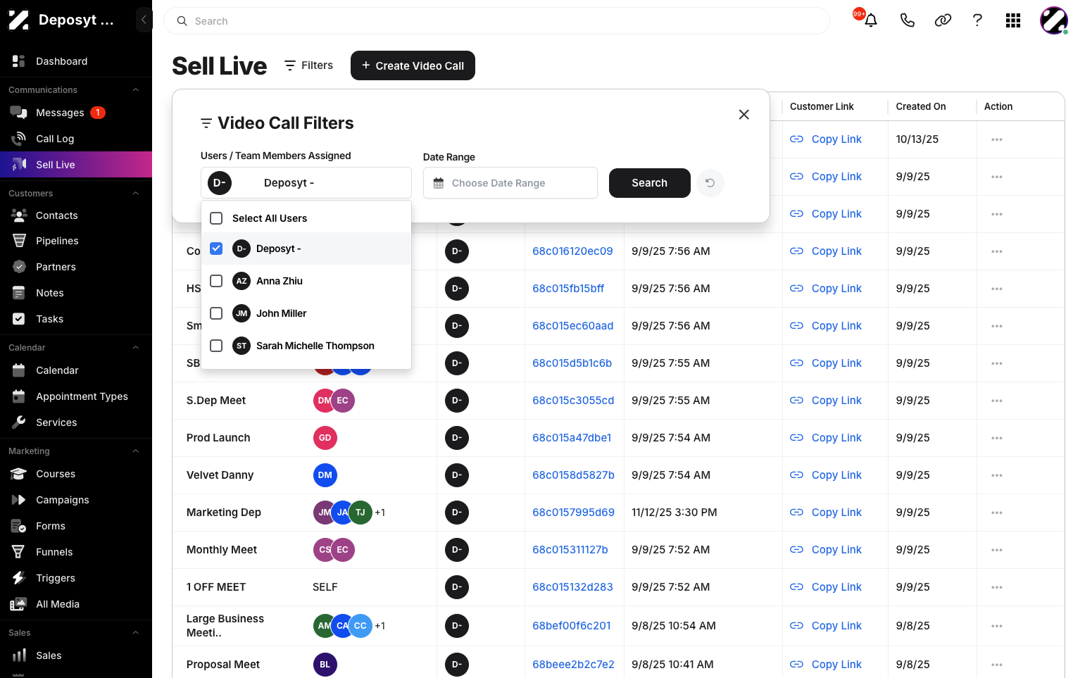Click the Choose Date Range field
Viewport: 1085px width, 678px height.
coord(510,183)
